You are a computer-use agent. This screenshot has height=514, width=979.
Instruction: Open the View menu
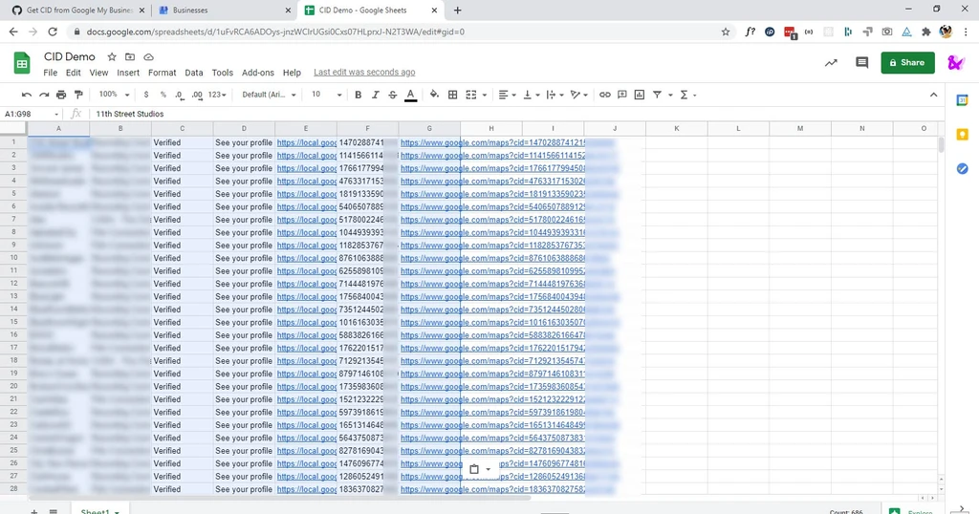click(98, 73)
